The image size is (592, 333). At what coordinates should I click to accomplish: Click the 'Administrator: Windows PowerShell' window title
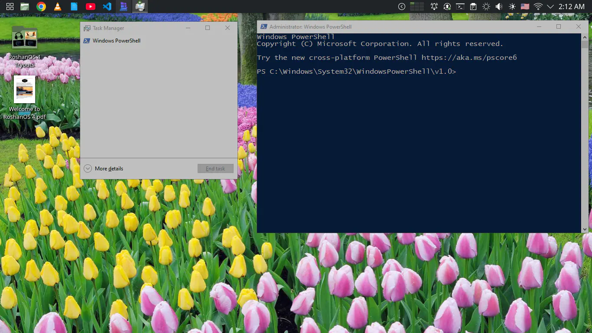coord(311,27)
